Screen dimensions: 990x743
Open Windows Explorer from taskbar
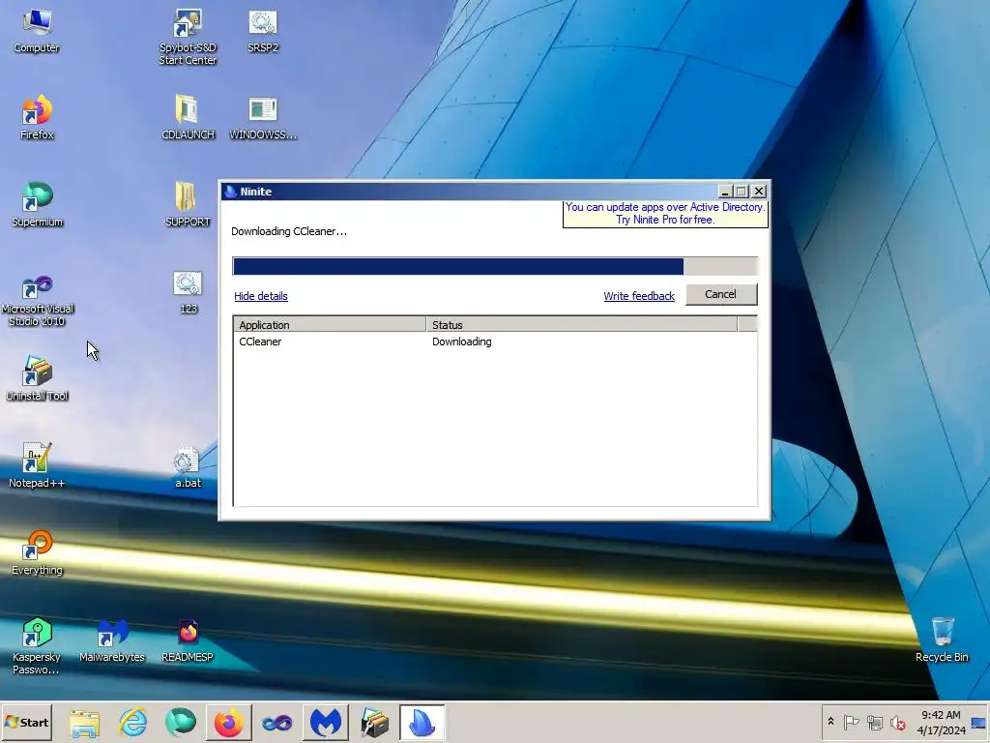click(84, 723)
